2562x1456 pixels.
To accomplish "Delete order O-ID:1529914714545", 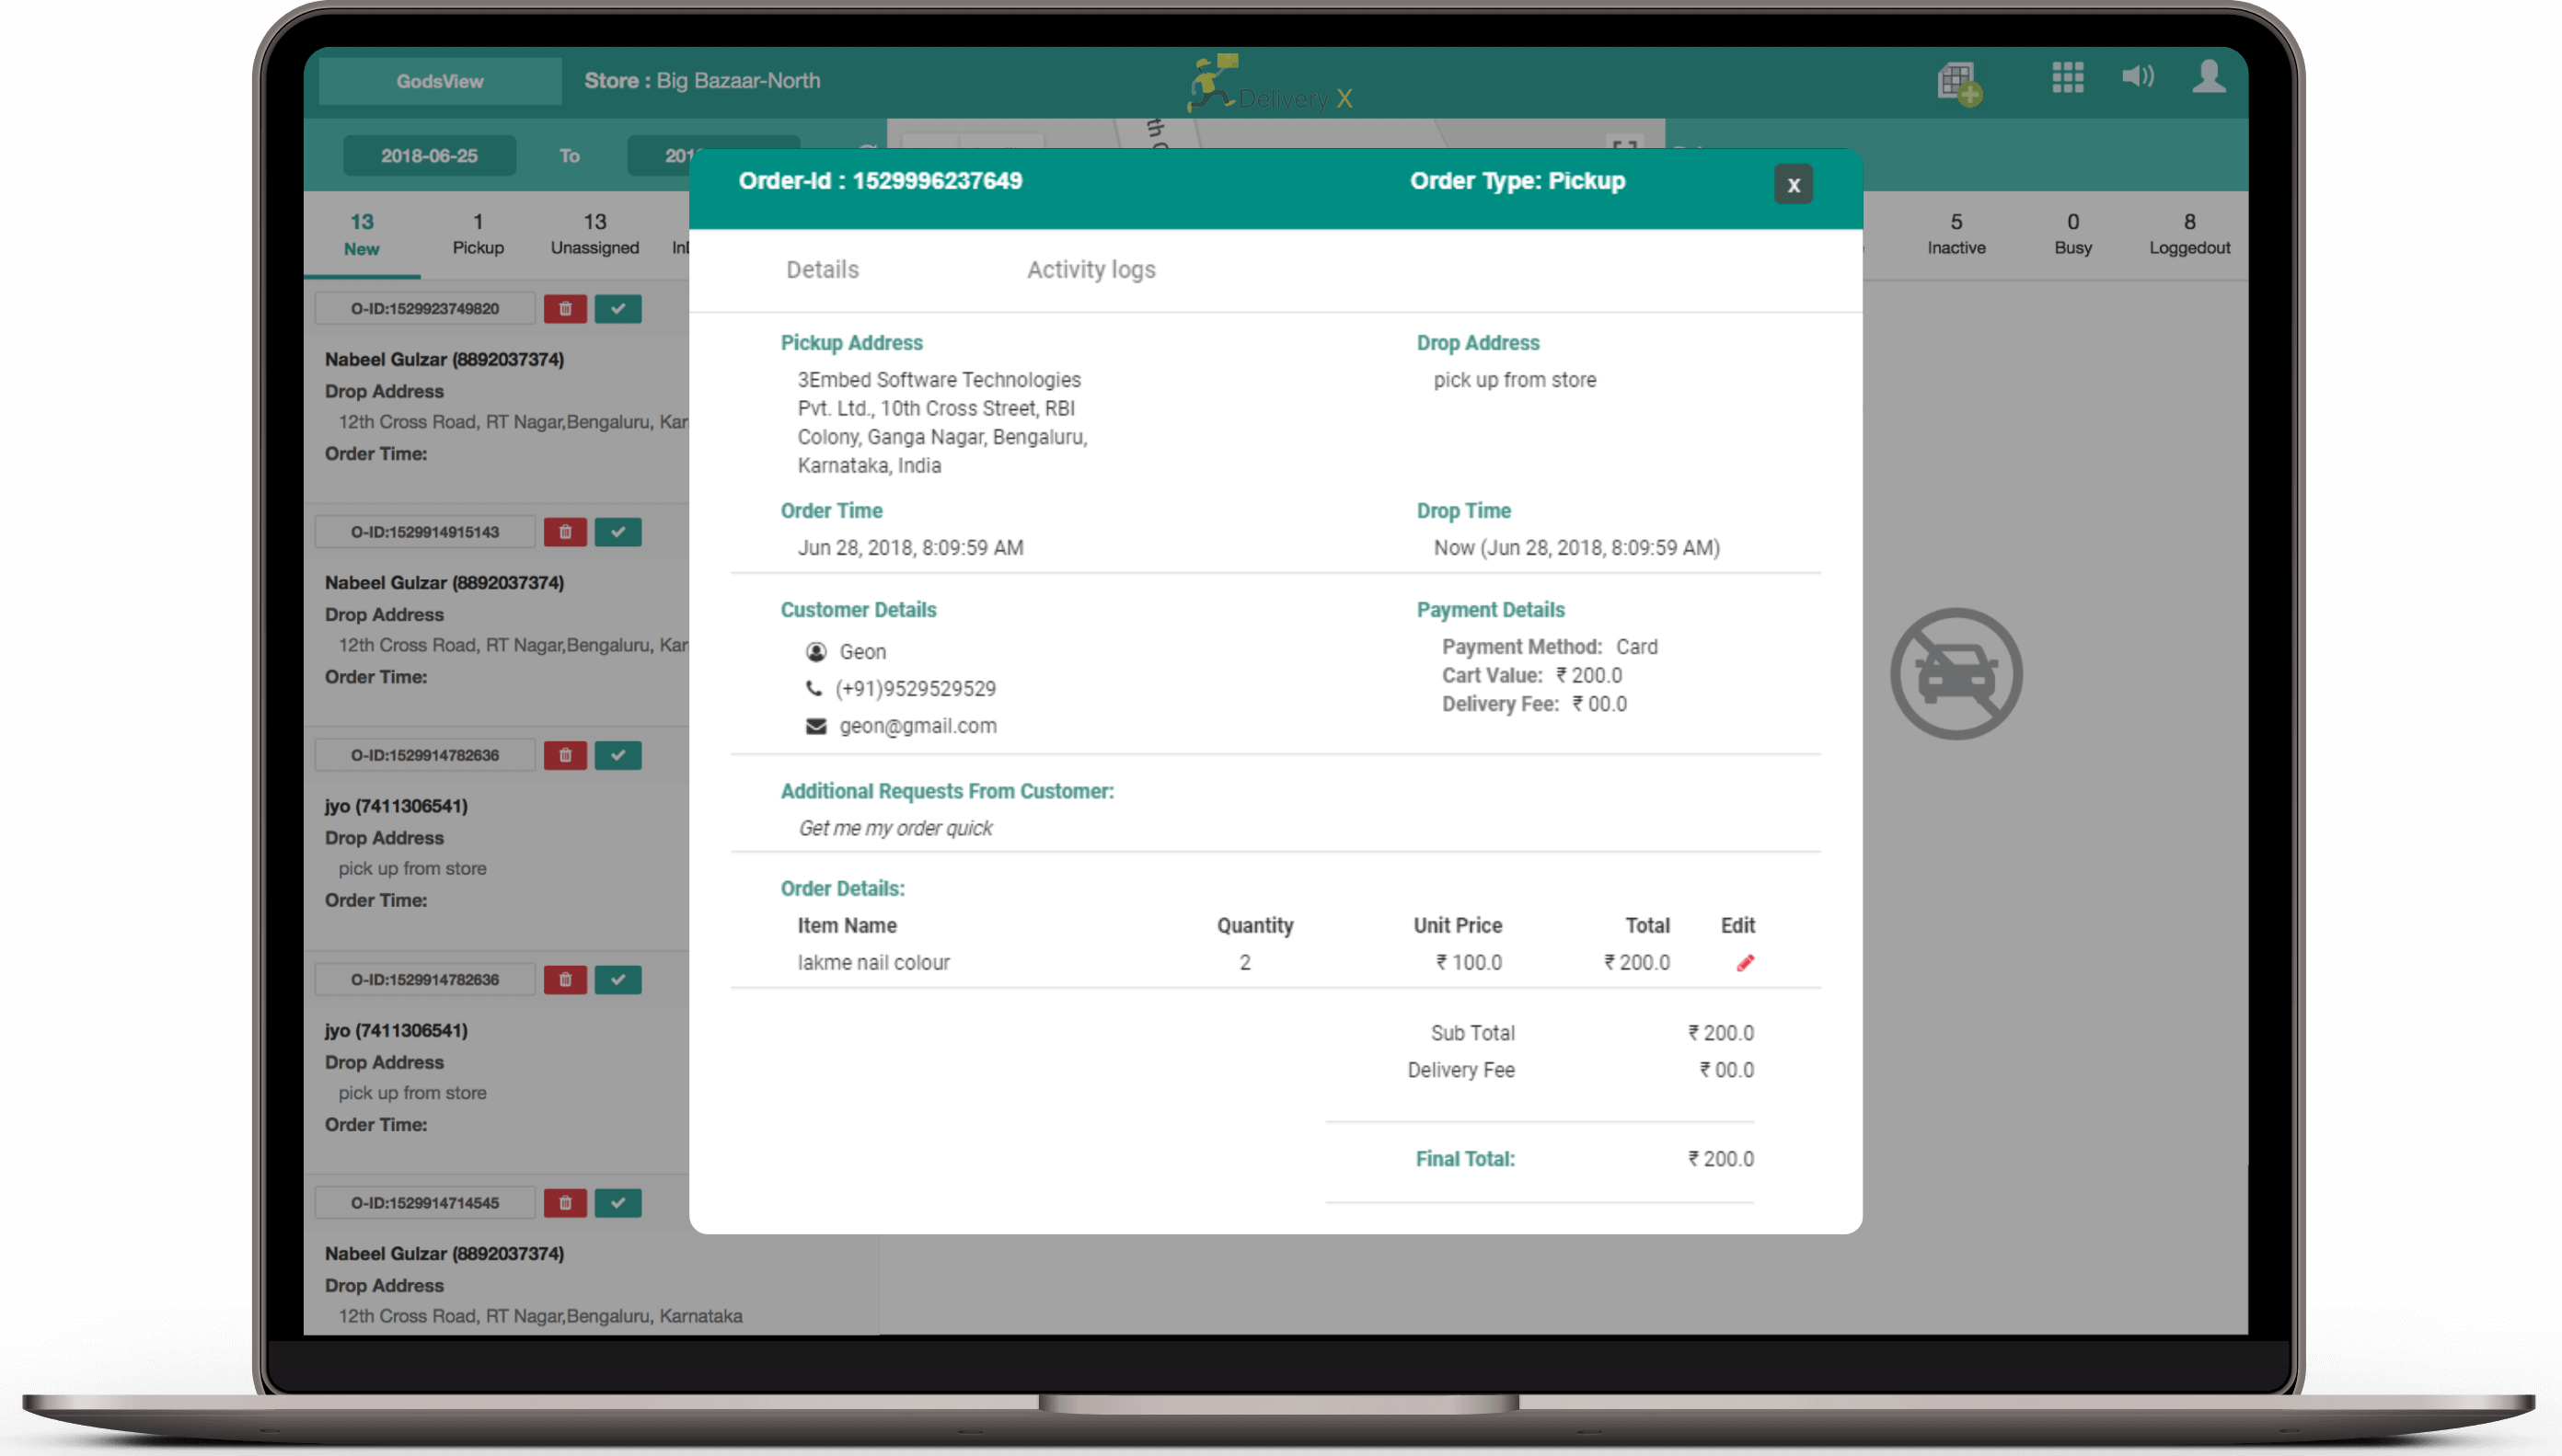I will pos(565,1203).
